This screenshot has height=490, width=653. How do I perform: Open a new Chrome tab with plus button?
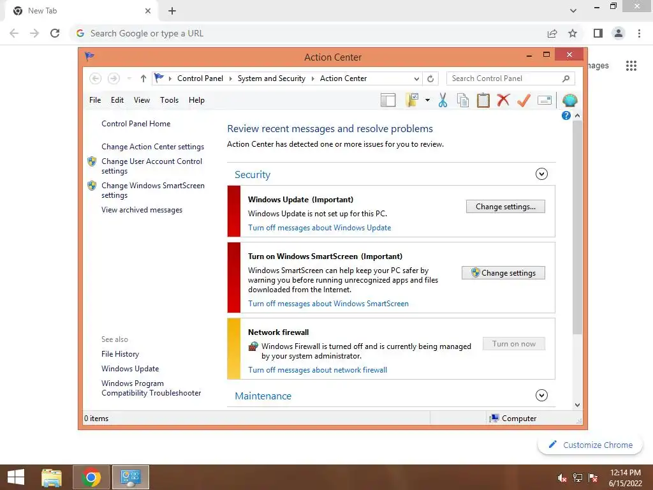[x=172, y=11]
